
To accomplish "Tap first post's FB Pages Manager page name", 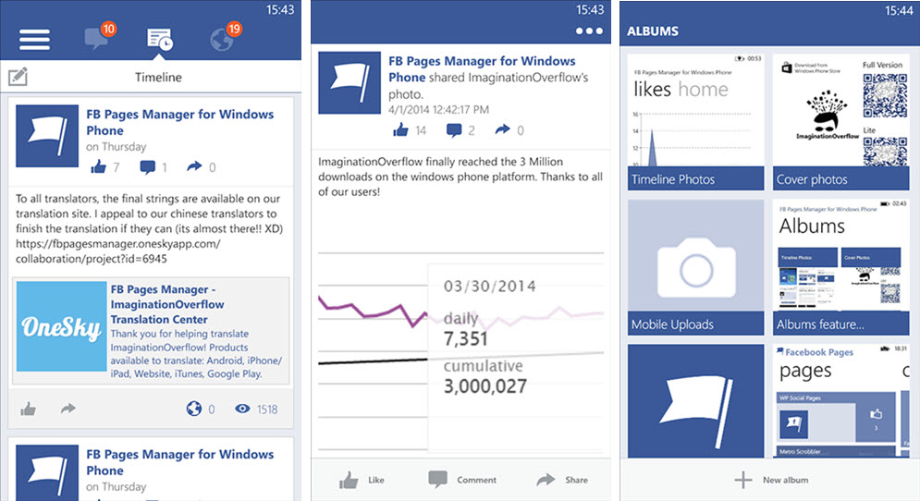I will point(179,122).
